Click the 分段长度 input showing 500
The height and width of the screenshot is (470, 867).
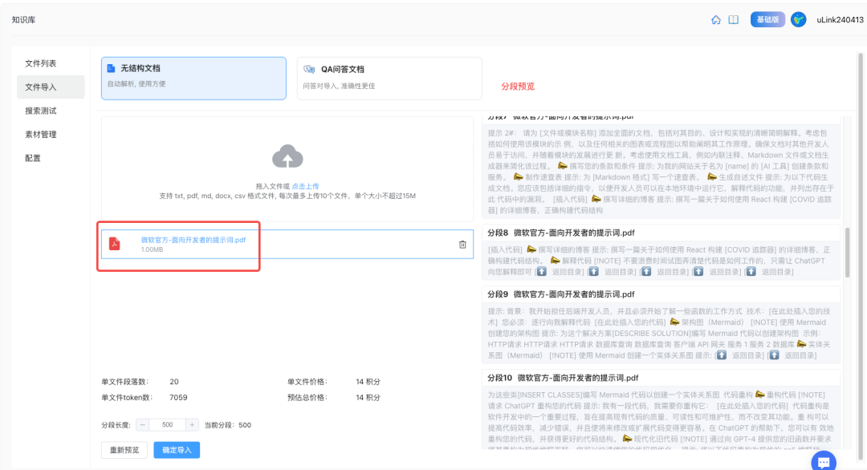[x=167, y=425]
